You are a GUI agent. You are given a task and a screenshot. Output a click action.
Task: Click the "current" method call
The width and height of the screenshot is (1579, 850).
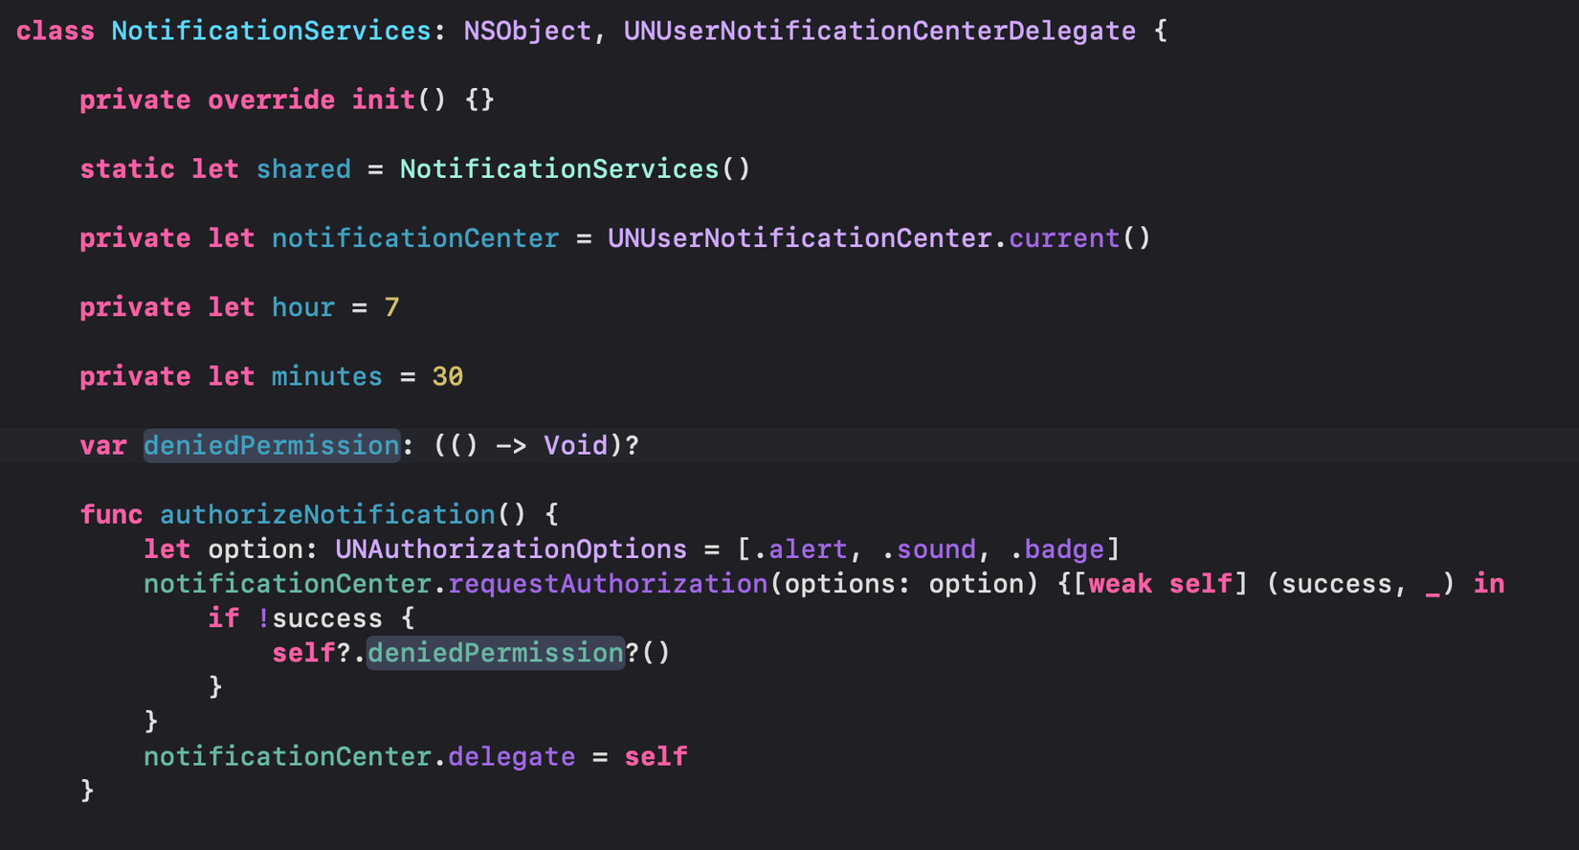pos(1064,238)
